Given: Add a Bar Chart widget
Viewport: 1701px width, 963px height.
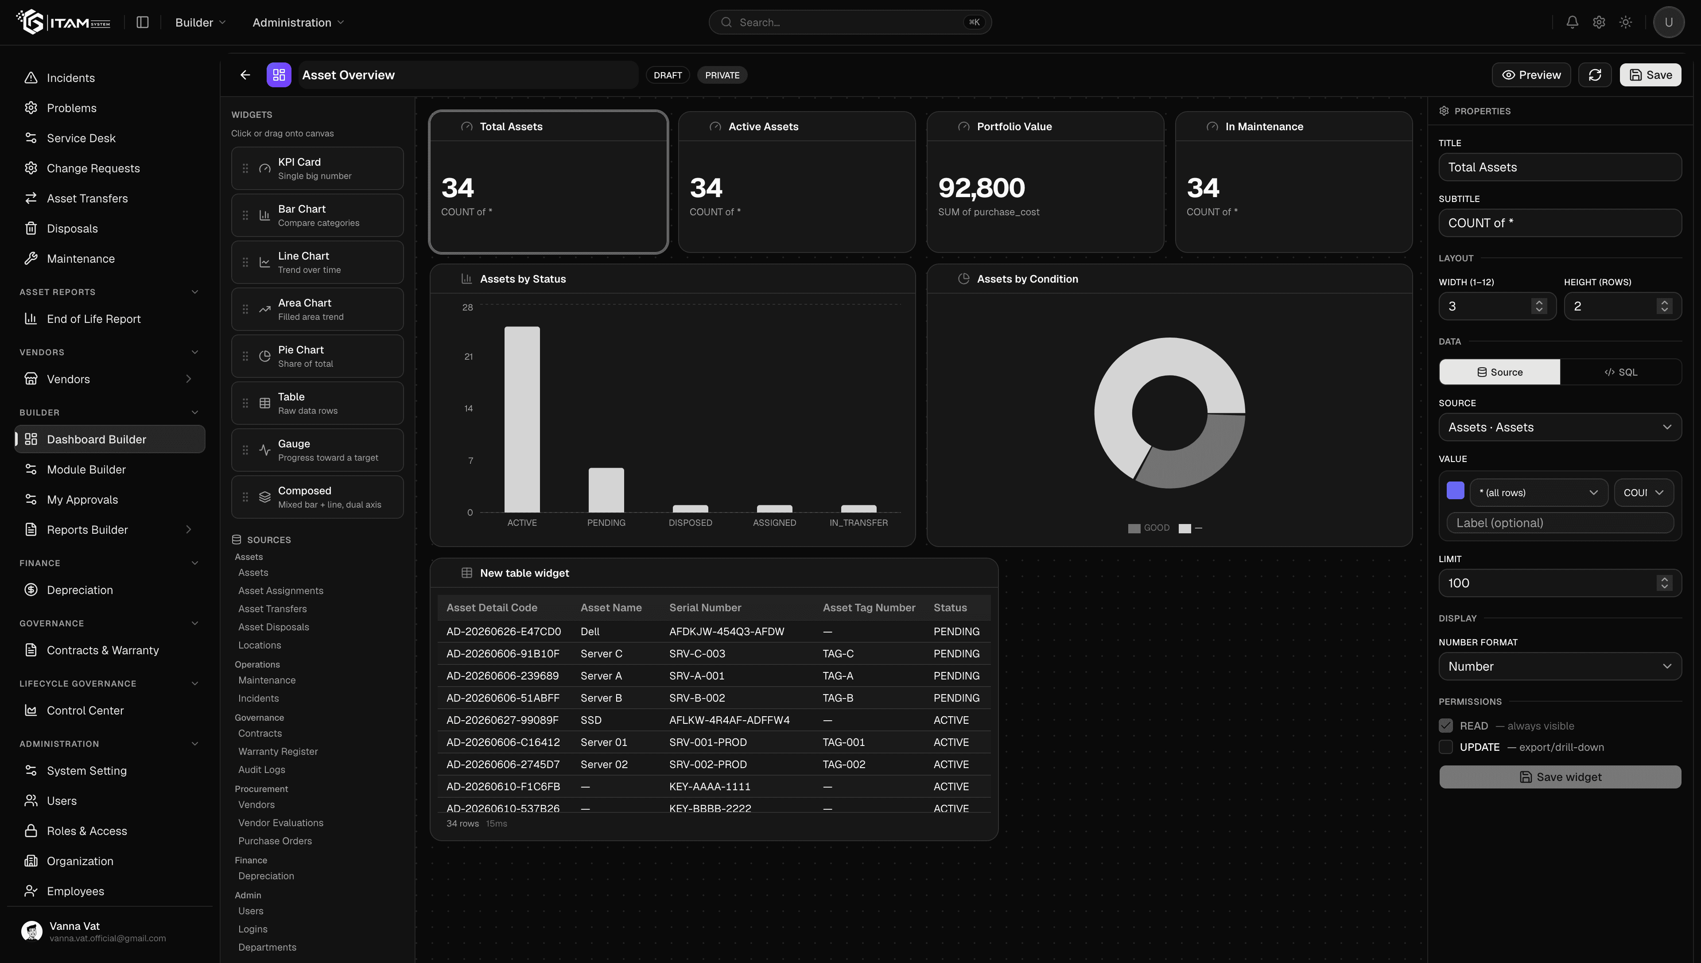Looking at the screenshot, I should (x=318, y=216).
